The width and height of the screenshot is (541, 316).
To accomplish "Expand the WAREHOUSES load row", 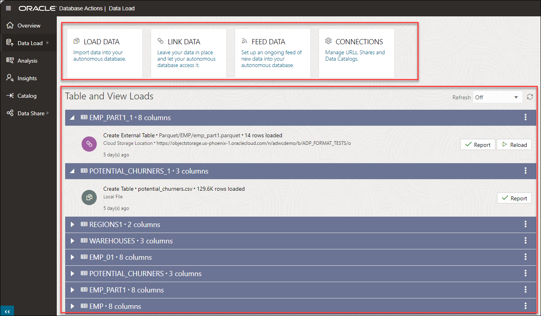I will pyautogui.click(x=72, y=241).
